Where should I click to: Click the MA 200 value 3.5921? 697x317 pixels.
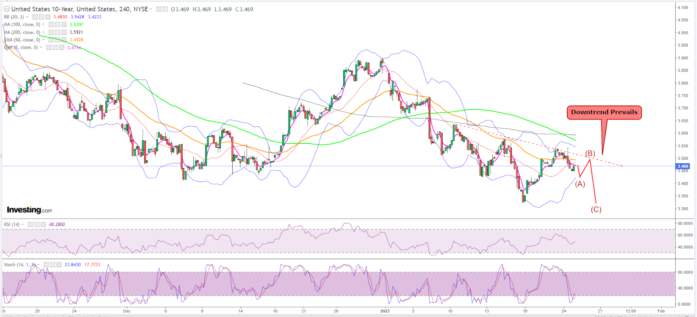point(76,32)
